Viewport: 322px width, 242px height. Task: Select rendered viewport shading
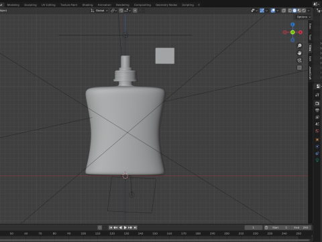pos(304,11)
